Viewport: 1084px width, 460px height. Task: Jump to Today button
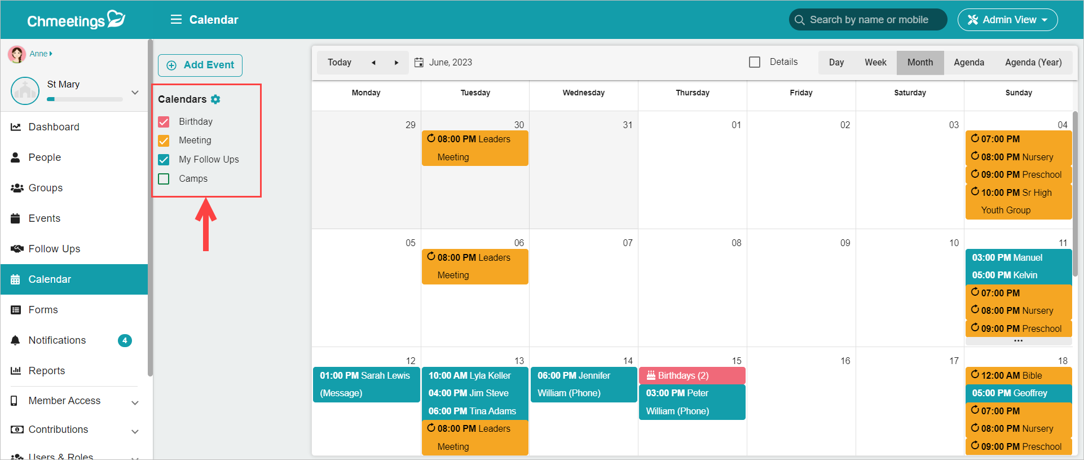(340, 63)
